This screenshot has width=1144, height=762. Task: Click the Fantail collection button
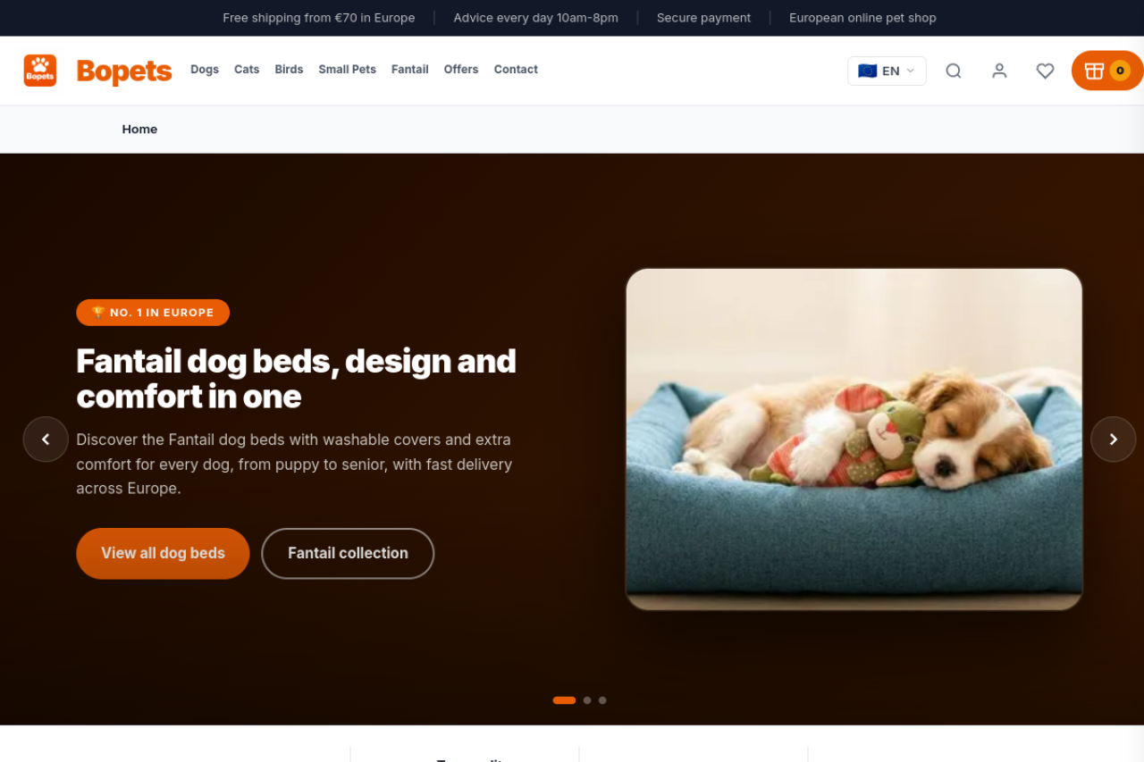point(348,553)
